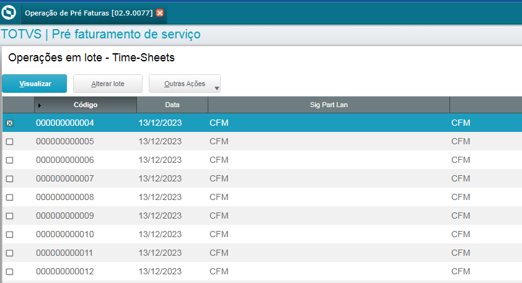
Task: Select code cell 000000000005
Action: 65,141
